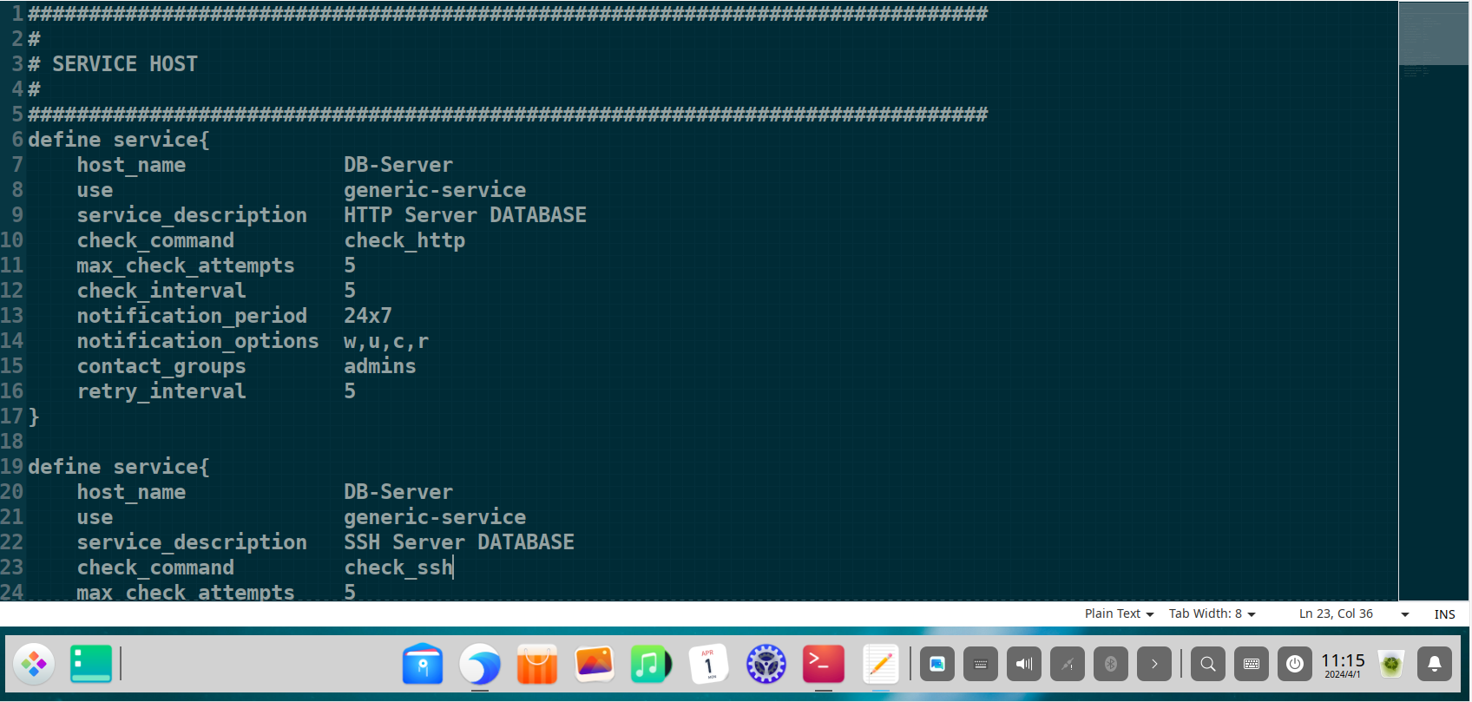Launch the App Store shopping bag icon
The height and width of the screenshot is (702, 1472).
pyautogui.click(x=537, y=666)
